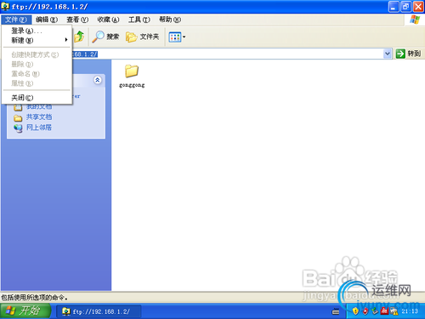Select the disabled 创建快捷方式 entry
425x319 pixels.
tap(37, 54)
